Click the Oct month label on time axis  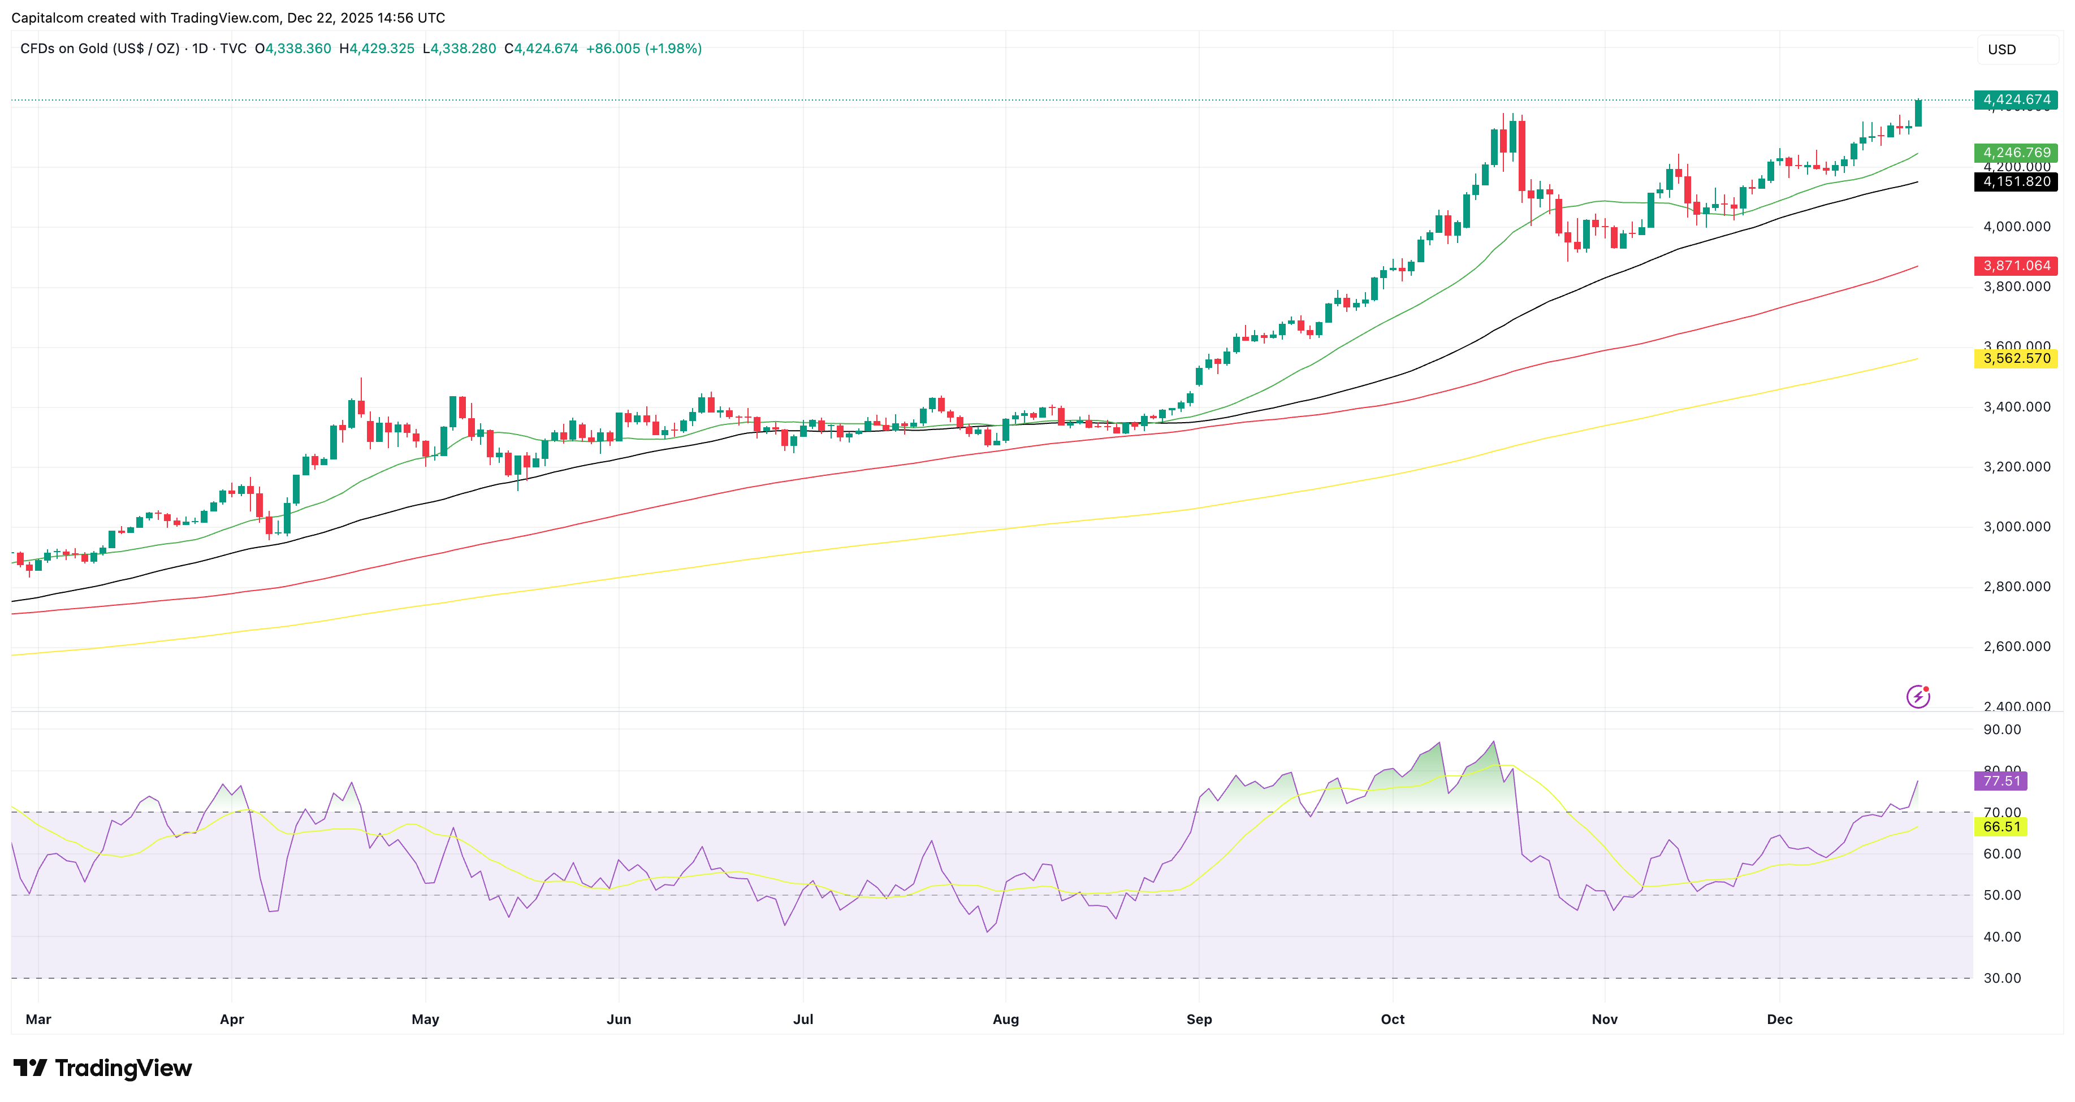(x=1392, y=1019)
